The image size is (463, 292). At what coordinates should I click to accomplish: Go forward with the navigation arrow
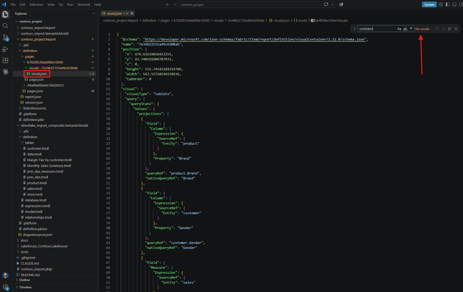coord(175,4)
